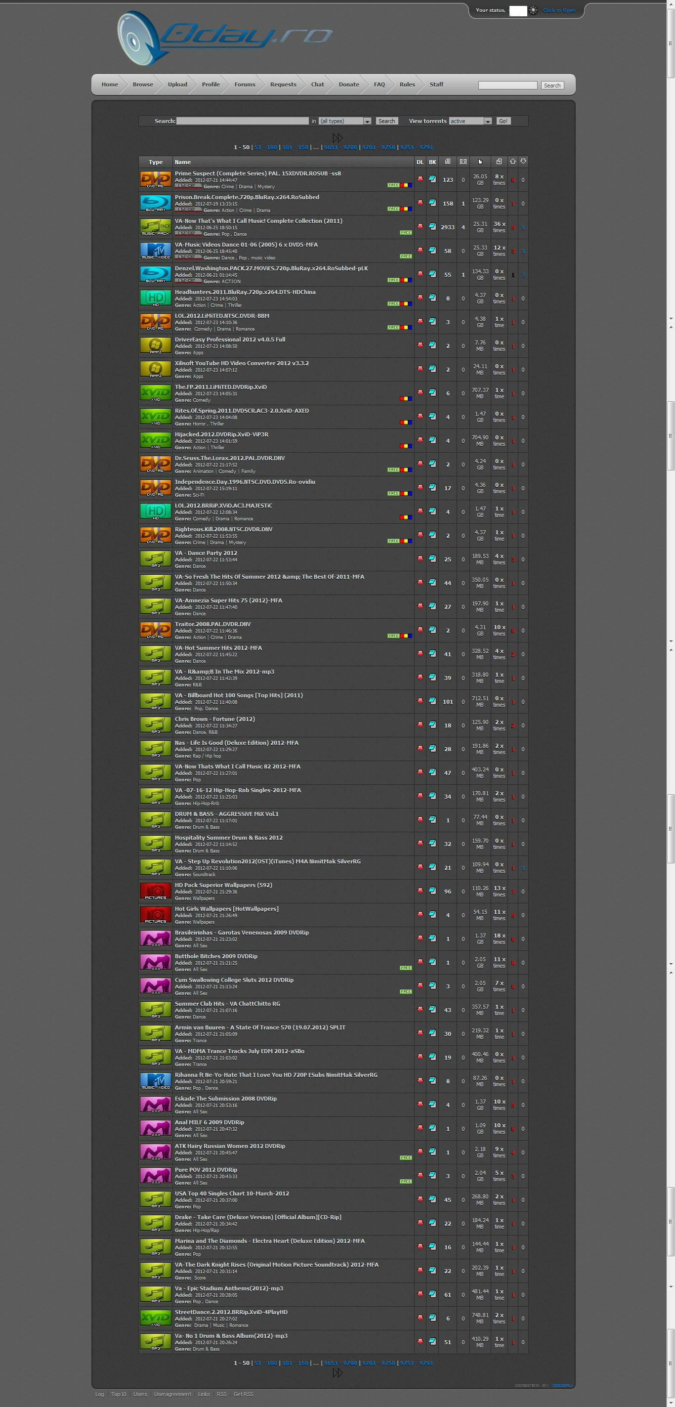
Task: Bookmark the Independence.Day.1996.NTSC.DVD torrent
Action: [432, 487]
